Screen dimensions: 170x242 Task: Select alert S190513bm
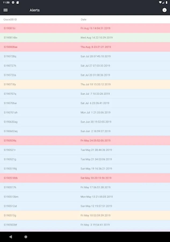tap(85, 197)
